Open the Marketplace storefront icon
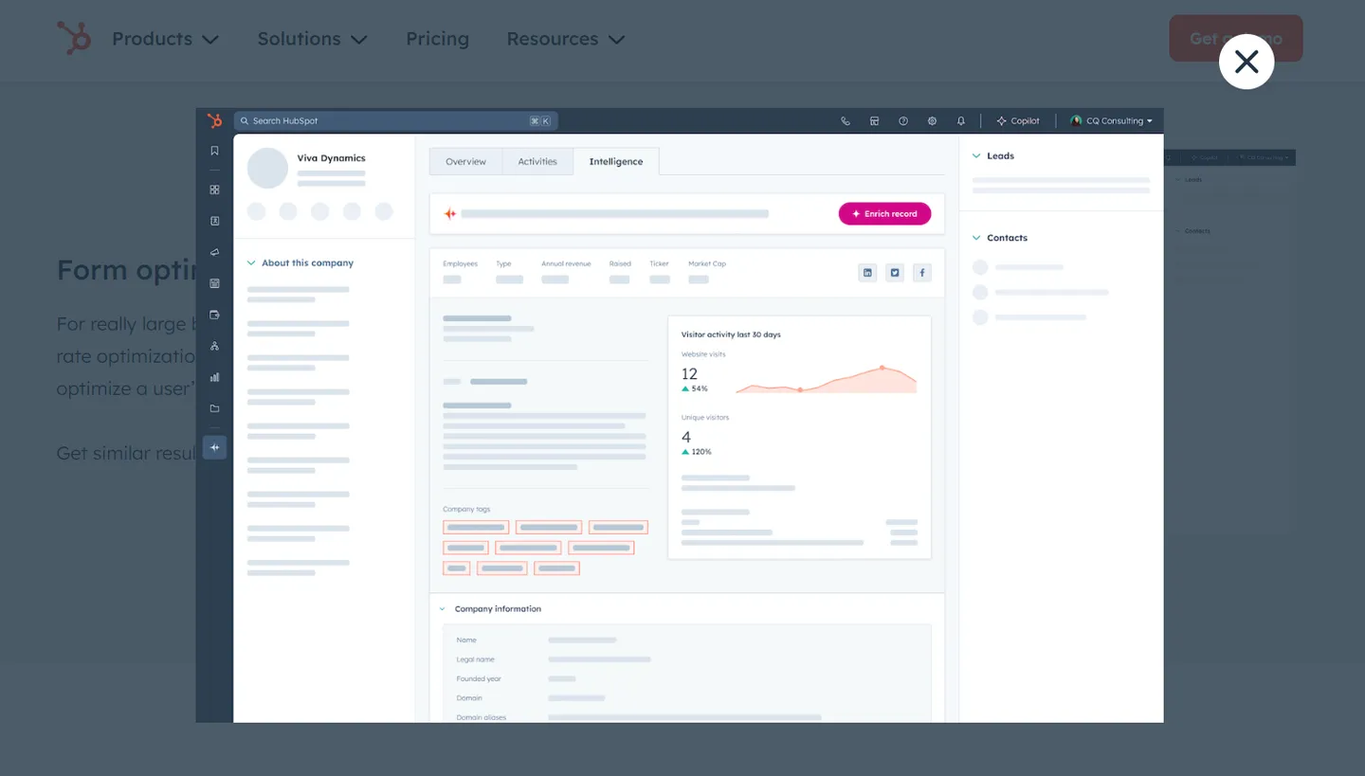 click(x=874, y=120)
